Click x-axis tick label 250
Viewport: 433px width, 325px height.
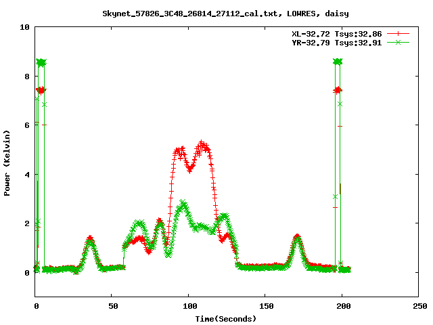point(420,306)
